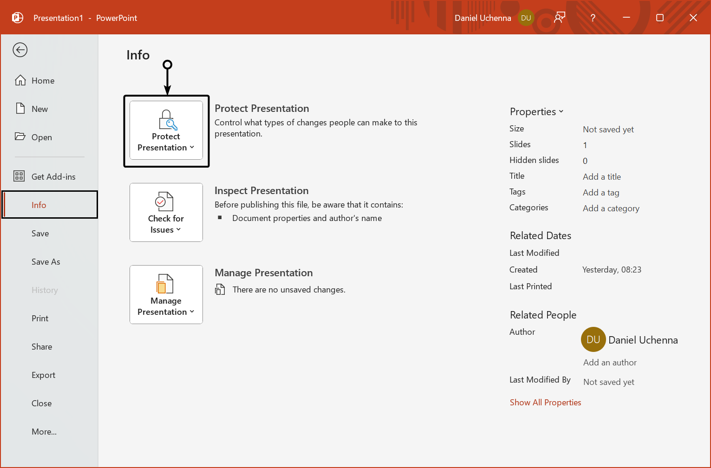Viewport: 711px width, 468px height.
Task: Click Add an author under Related People
Action: pos(610,362)
